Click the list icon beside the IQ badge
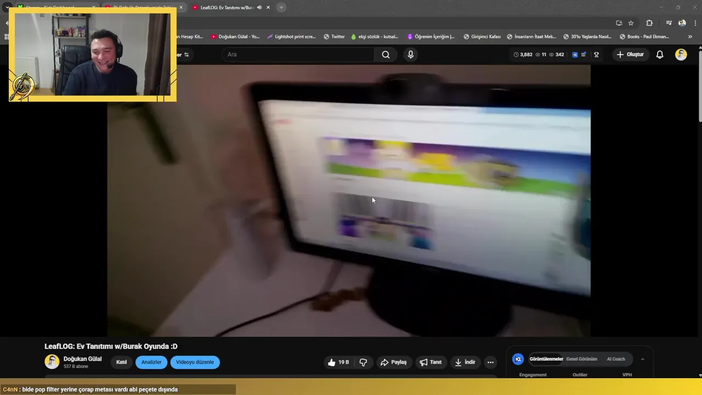Viewport: 702px width, 395px height. [x=584, y=54]
